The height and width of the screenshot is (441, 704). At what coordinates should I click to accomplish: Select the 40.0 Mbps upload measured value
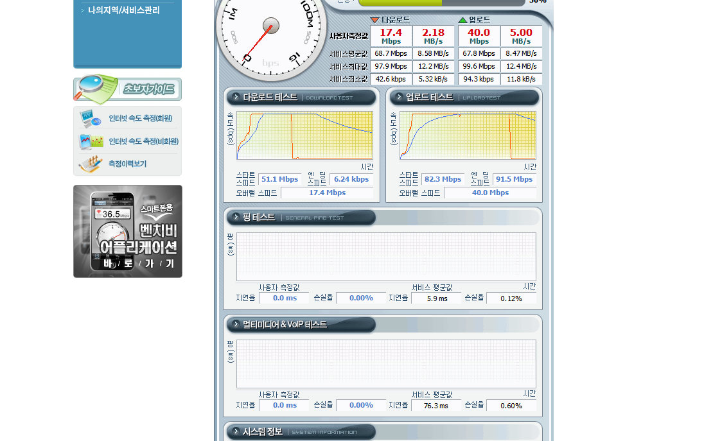pos(479,36)
